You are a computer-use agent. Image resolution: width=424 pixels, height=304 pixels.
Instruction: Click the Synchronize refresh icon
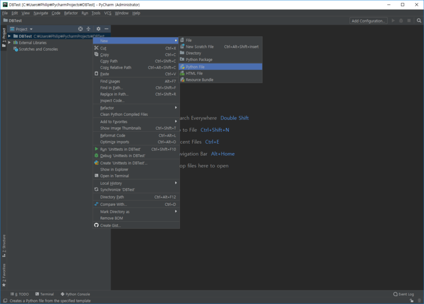click(97, 190)
